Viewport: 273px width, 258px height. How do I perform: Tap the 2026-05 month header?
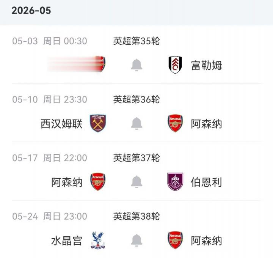(x=31, y=11)
